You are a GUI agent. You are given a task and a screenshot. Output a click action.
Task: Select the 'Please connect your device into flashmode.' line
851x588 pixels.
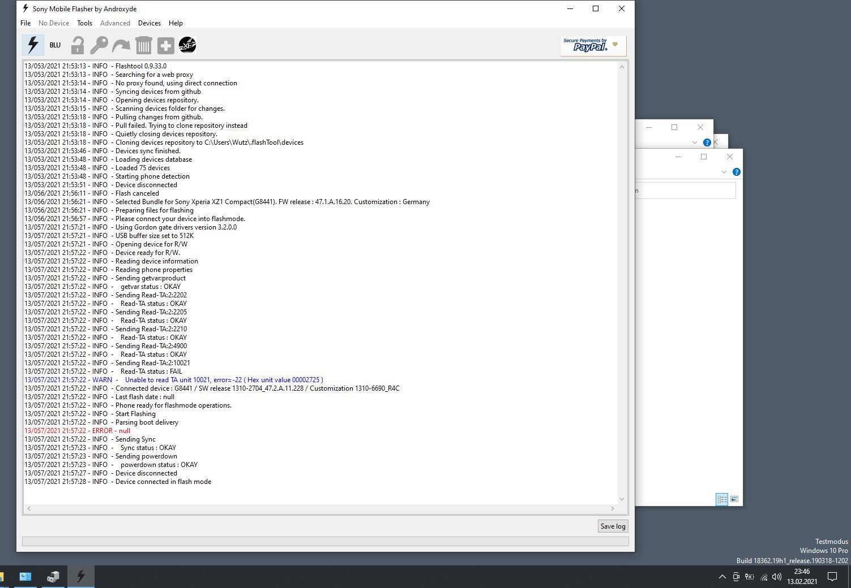[x=135, y=219]
